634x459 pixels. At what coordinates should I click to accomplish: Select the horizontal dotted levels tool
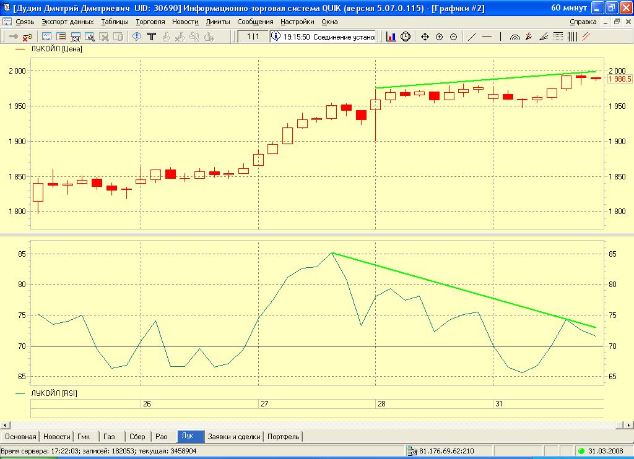pos(558,36)
